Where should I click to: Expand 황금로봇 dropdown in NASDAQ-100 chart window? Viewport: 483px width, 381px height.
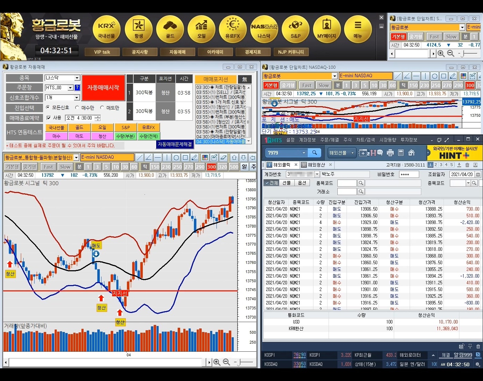point(335,76)
